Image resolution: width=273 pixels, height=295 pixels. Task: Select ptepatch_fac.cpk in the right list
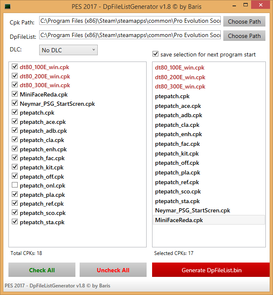point(209,144)
